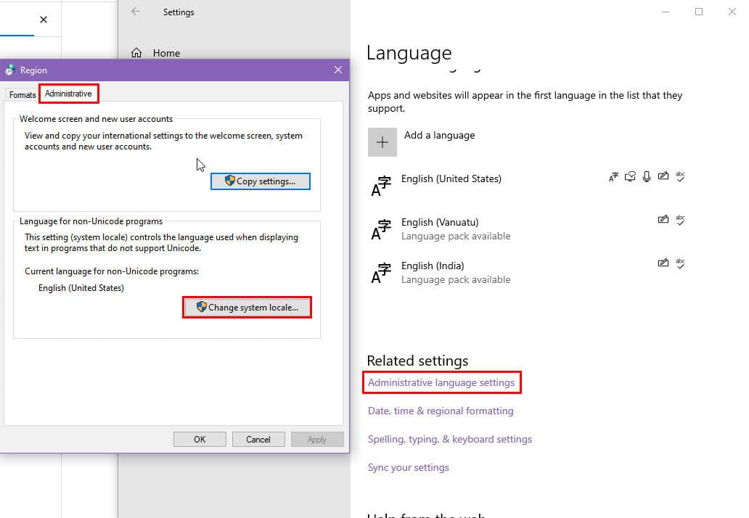Click the Region dialog globe icon
This screenshot has height=518, width=749.
click(10, 70)
